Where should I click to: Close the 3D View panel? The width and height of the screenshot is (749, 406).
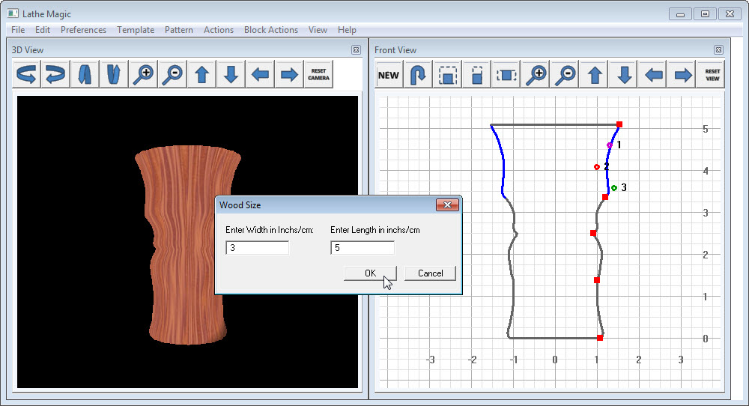pyautogui.click(x=357, y=50)
